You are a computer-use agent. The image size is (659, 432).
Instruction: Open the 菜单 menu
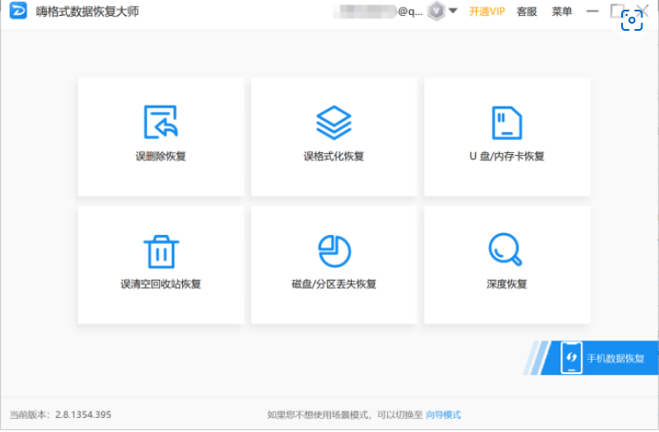click(x=561, y=11)
